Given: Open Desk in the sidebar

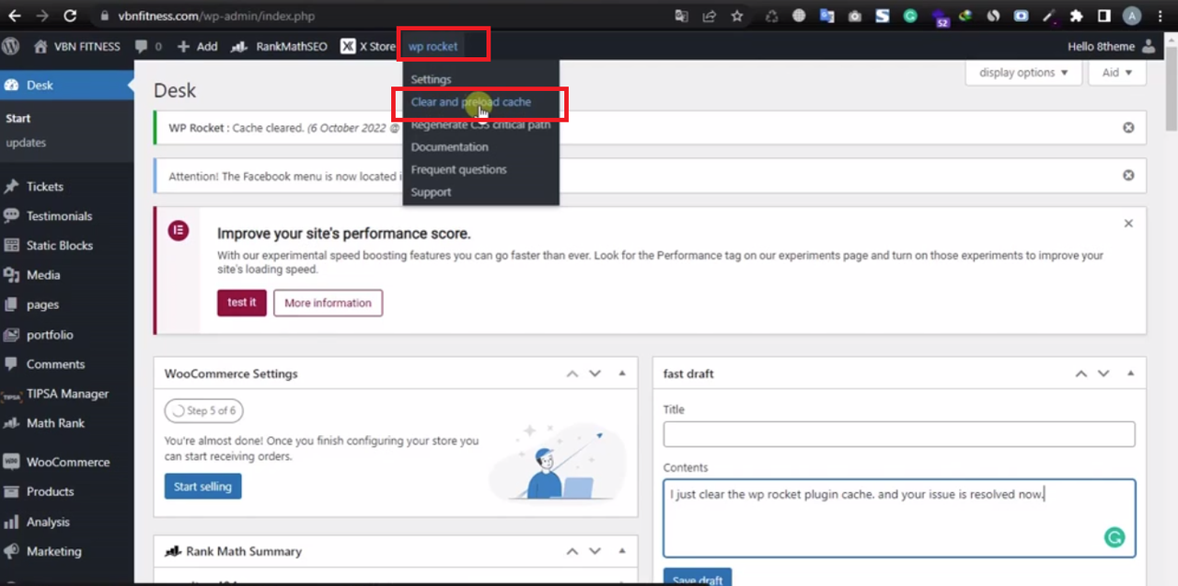Looking at the screenshot, I should coord(67,85).
